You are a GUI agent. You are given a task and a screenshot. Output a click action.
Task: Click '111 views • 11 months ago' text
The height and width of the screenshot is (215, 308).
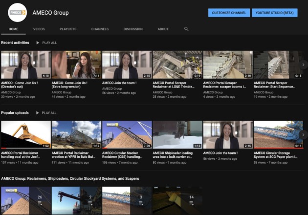point(70,163)
